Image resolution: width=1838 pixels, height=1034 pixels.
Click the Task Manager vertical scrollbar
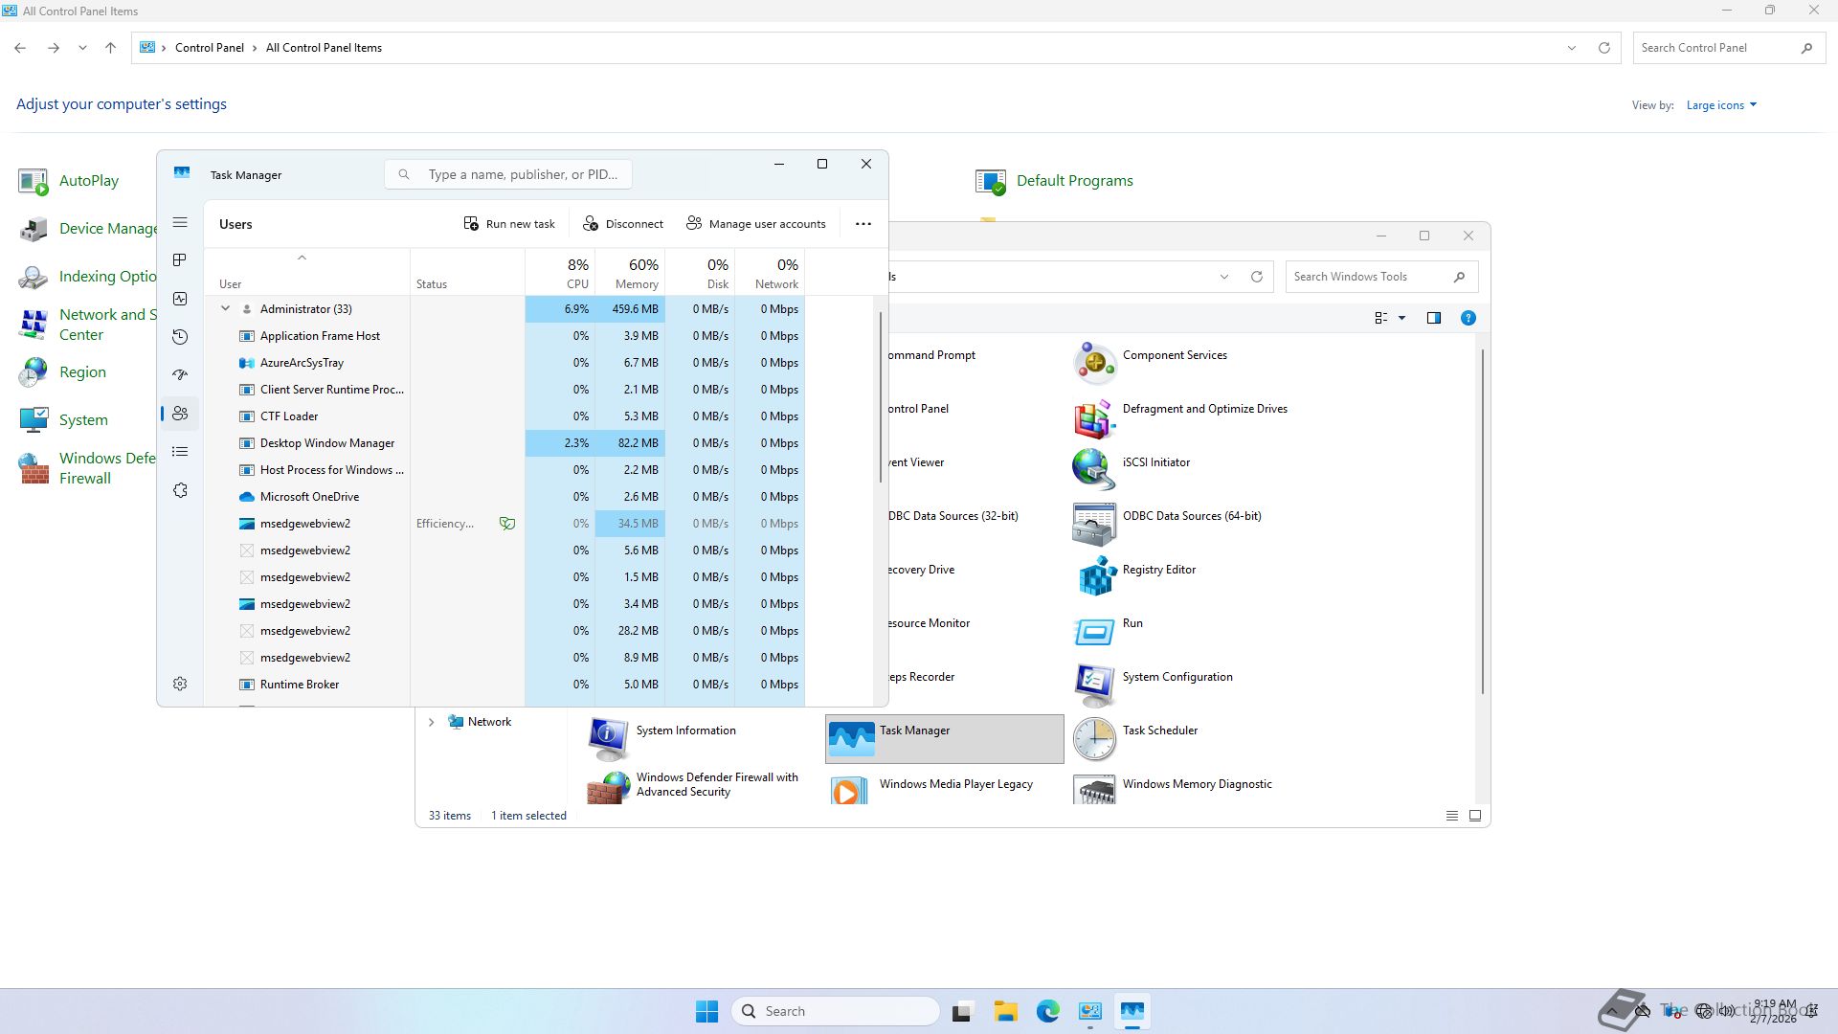tap(880, 396)
